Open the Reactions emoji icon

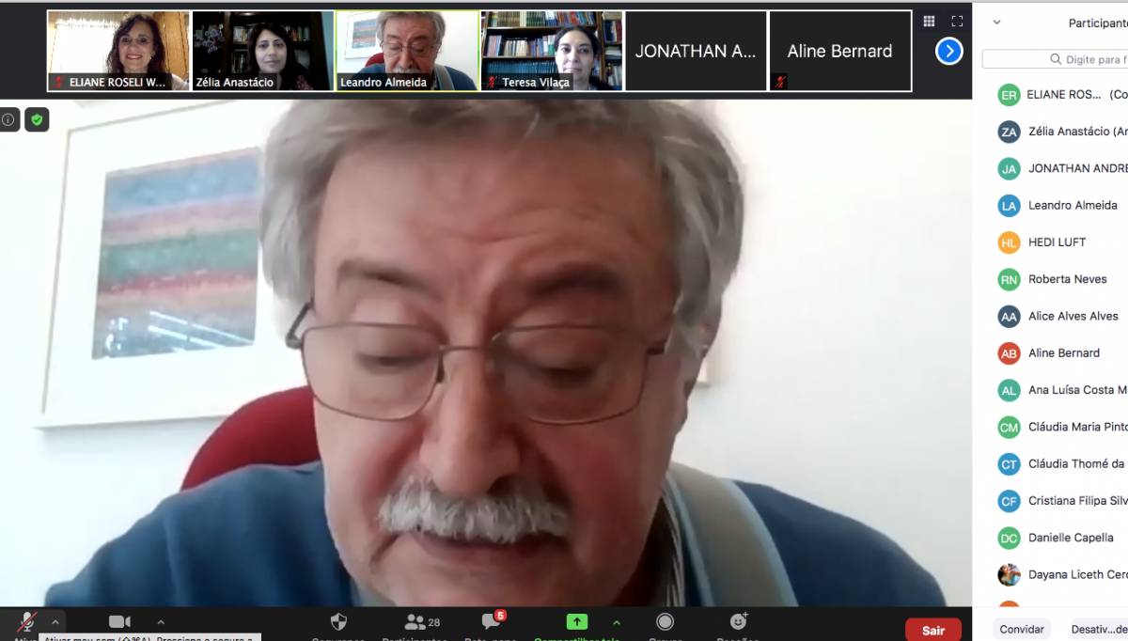(x=738, y=622)
